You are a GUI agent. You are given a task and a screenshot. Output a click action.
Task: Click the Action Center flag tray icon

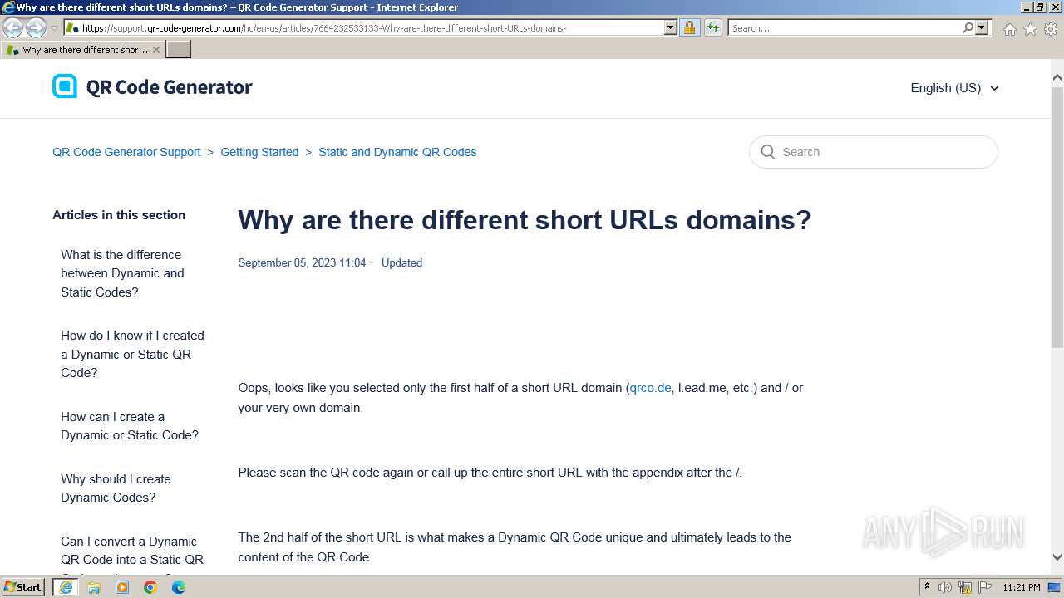tap(985, 587)
